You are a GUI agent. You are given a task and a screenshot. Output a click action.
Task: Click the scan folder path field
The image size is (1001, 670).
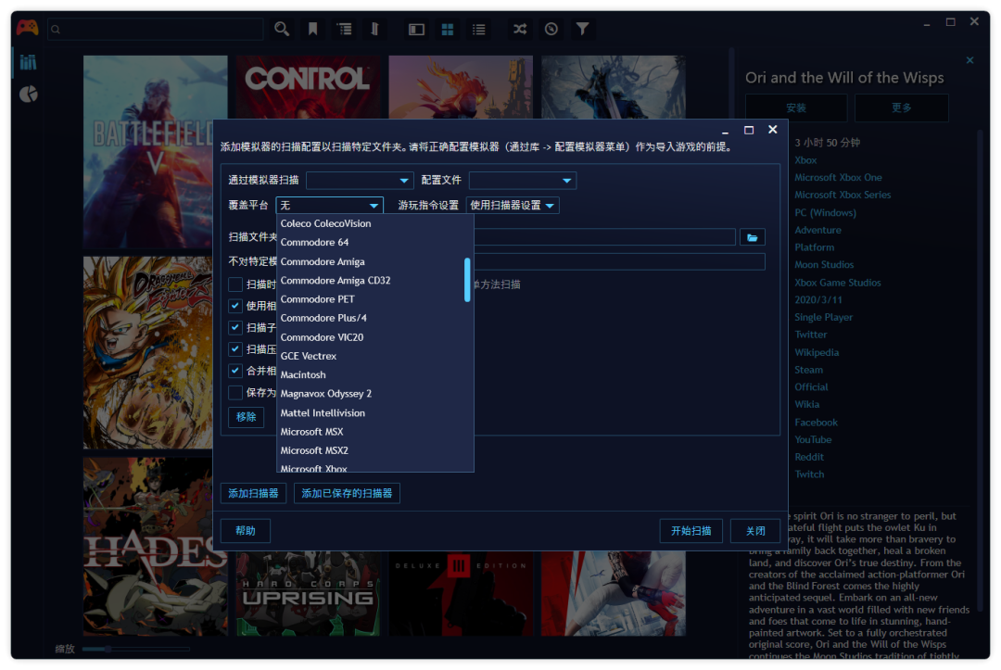(x=604, y=237)
